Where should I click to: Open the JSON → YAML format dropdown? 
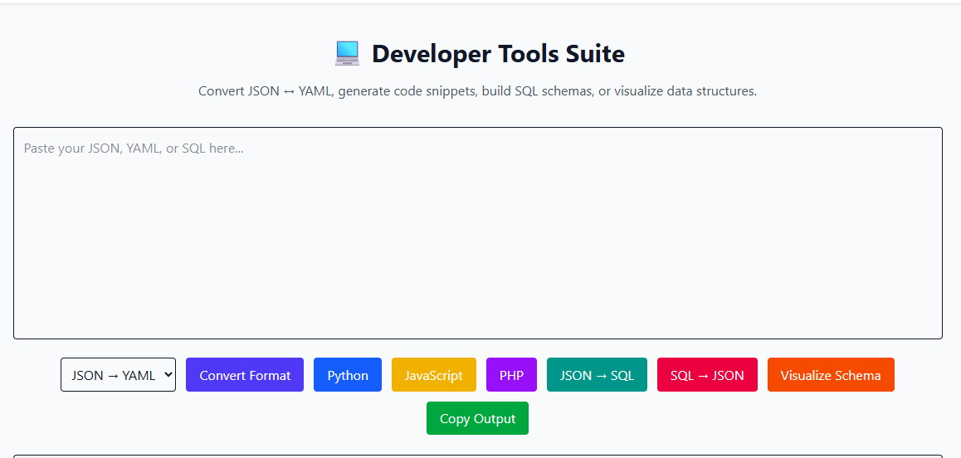pyautogui.click(x=119, y=375)
